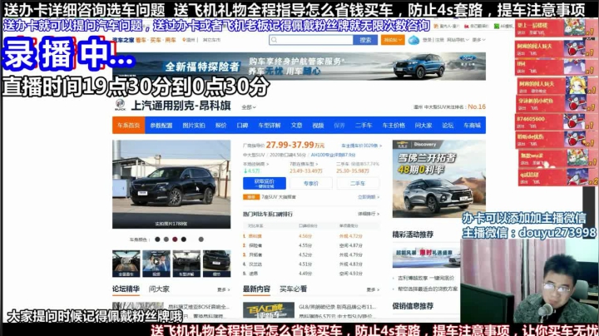Open the 限时礼遇 promo banner
Screen dimensions: 599x336
pyautogui.click(x=426, y=257)
